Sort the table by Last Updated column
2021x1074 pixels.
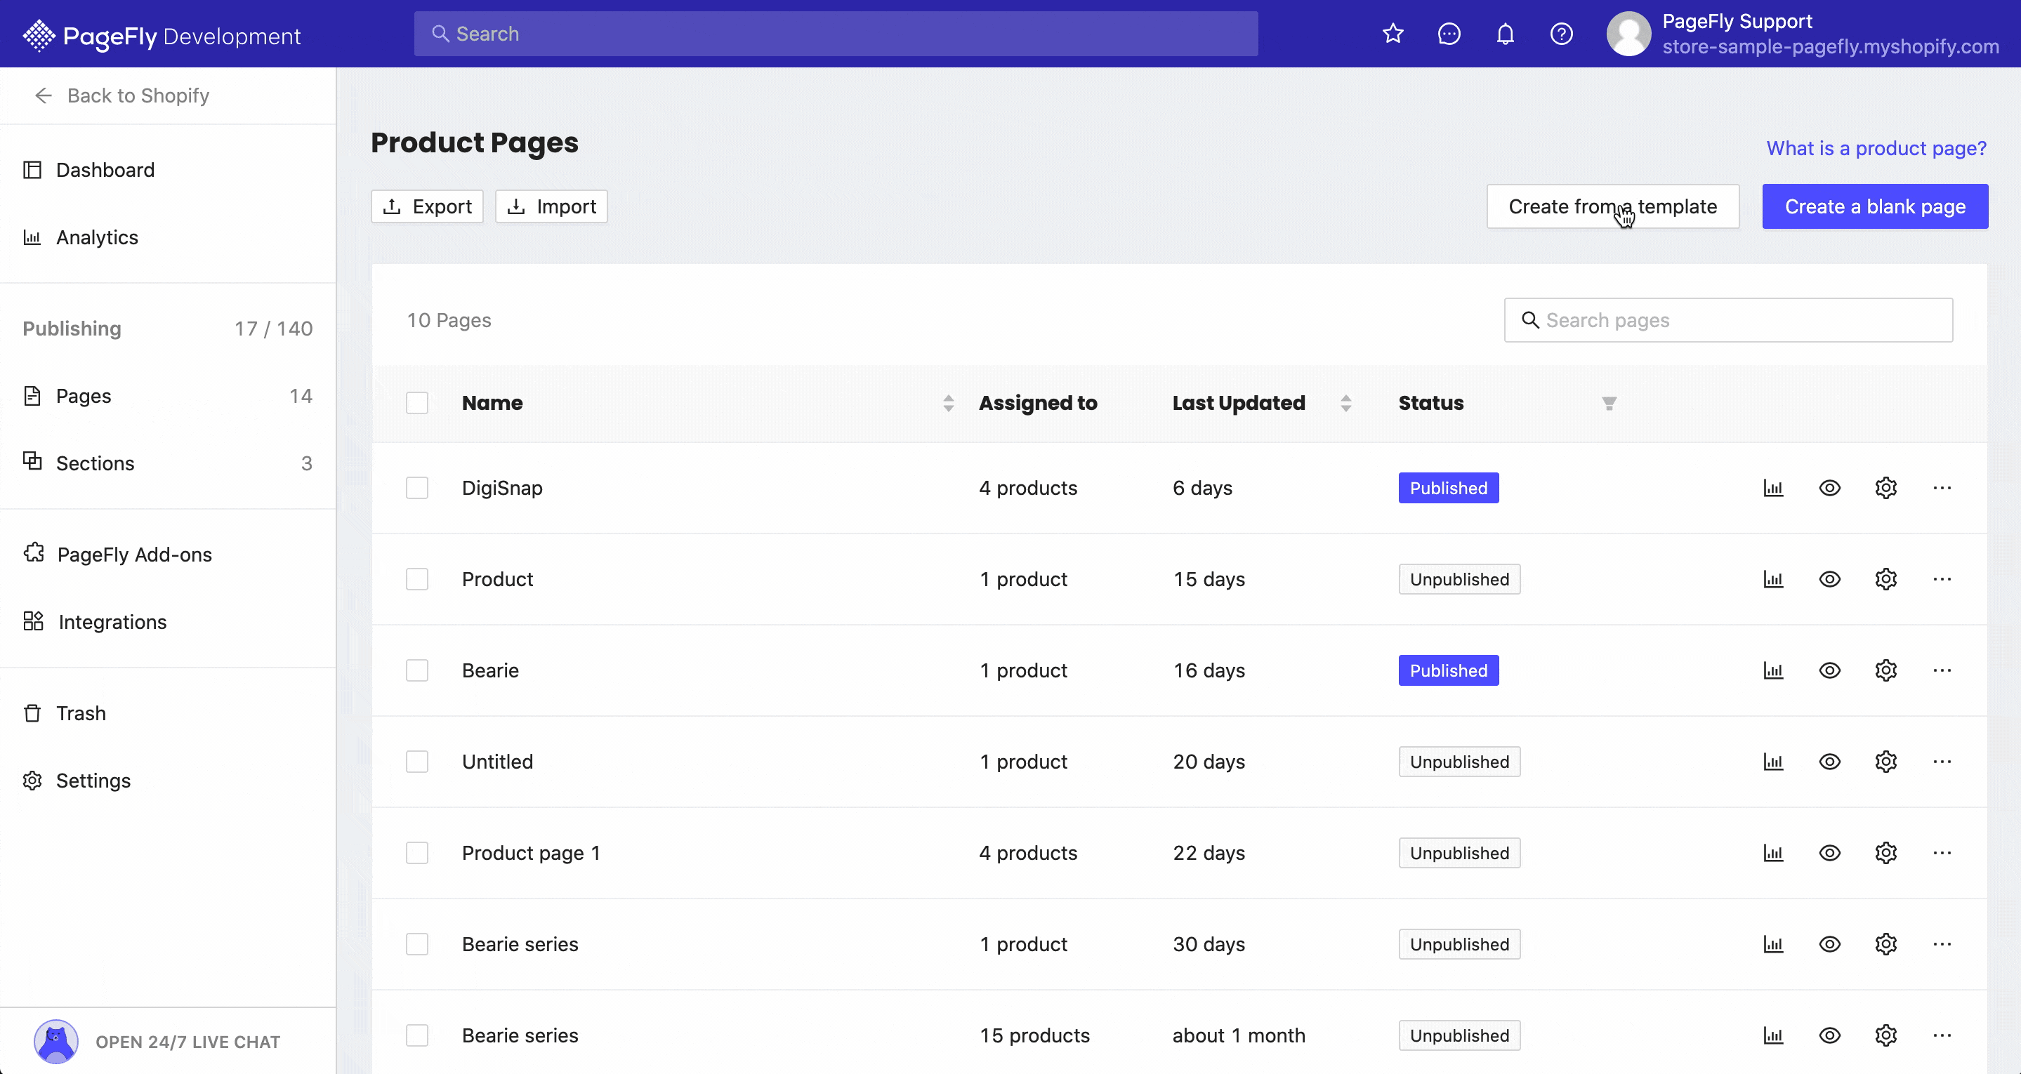[x=1345, y=403]
